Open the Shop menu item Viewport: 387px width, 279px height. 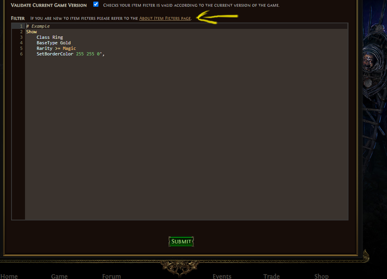click(322, 276)
